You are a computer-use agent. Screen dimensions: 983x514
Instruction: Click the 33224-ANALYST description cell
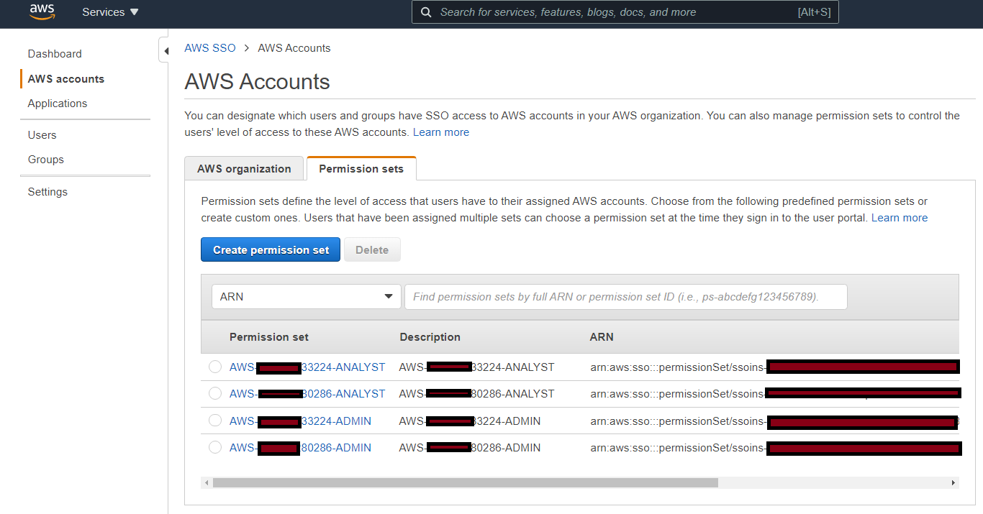[x=476, y=367]
